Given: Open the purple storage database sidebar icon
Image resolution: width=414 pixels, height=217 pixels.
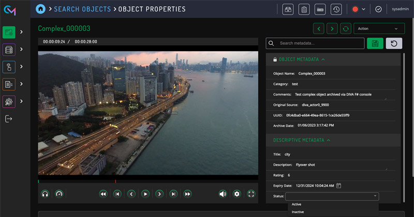Looking at the screenshot, I should coord(9,50).
